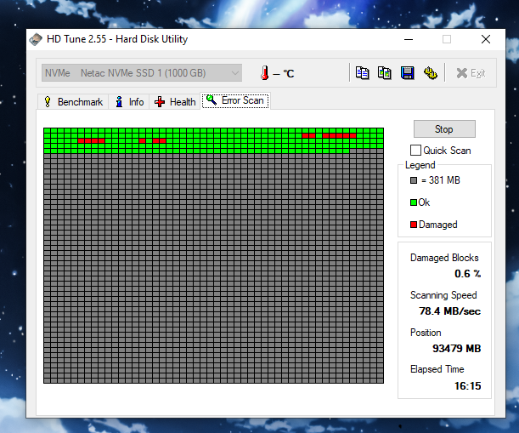
Task: Click the °C temperature readout
Action: (x=284, y=73)
